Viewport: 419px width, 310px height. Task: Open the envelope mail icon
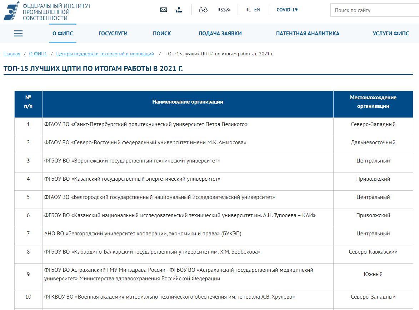click(164, 10)
